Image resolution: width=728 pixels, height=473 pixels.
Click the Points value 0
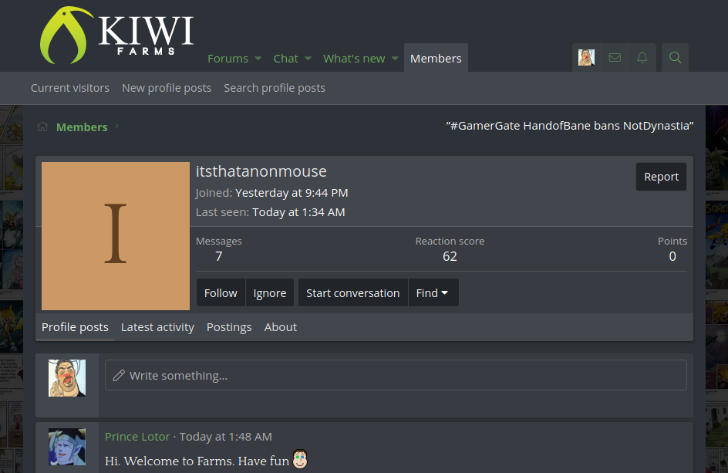[672, 256]
